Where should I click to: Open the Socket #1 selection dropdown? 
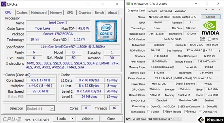(40, 109)
